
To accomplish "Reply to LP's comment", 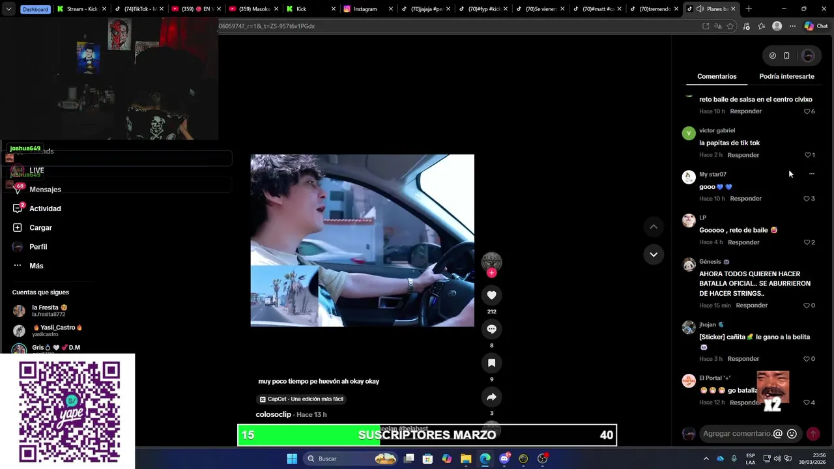I will [x=743, y=242].
